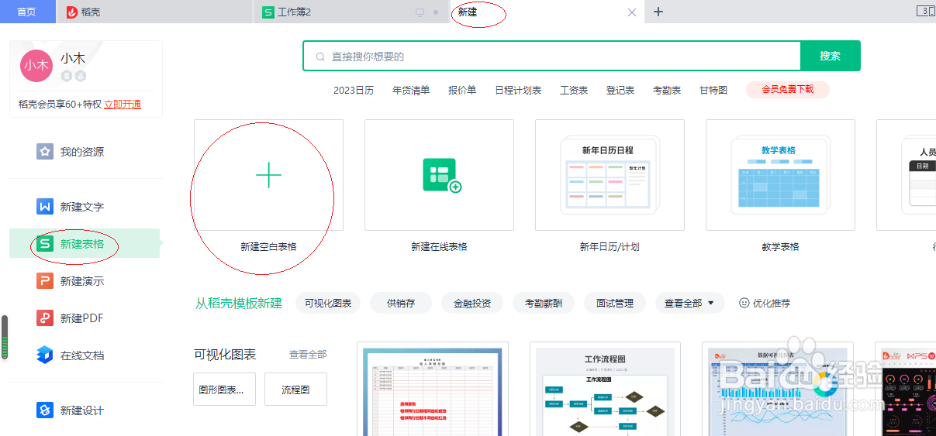This screenshot has height=436, width=936.
Task: Click the 工作簿2 spreadsheet tab icon
Action: coord(268,12)
